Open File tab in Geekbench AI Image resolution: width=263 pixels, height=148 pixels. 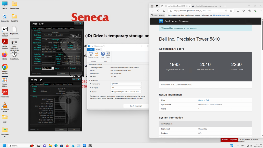click(91, 49)
